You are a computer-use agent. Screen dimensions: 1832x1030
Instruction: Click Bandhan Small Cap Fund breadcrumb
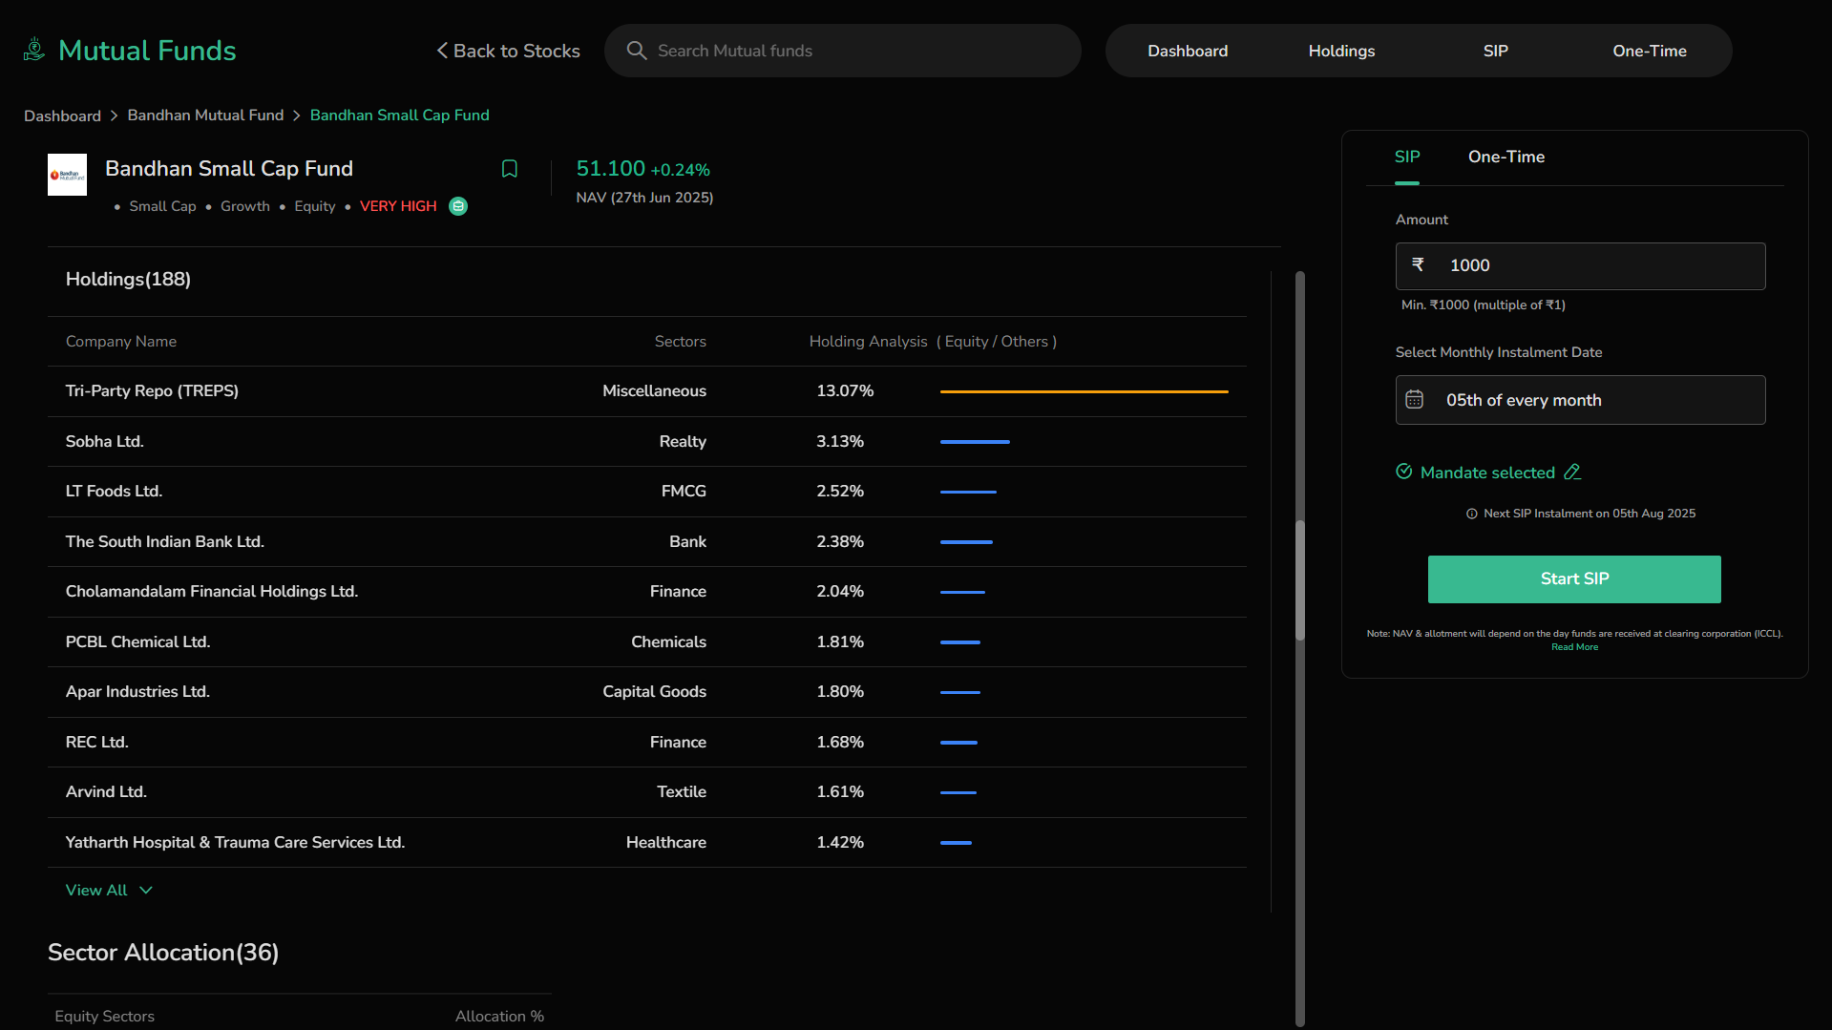coord(399,116)
